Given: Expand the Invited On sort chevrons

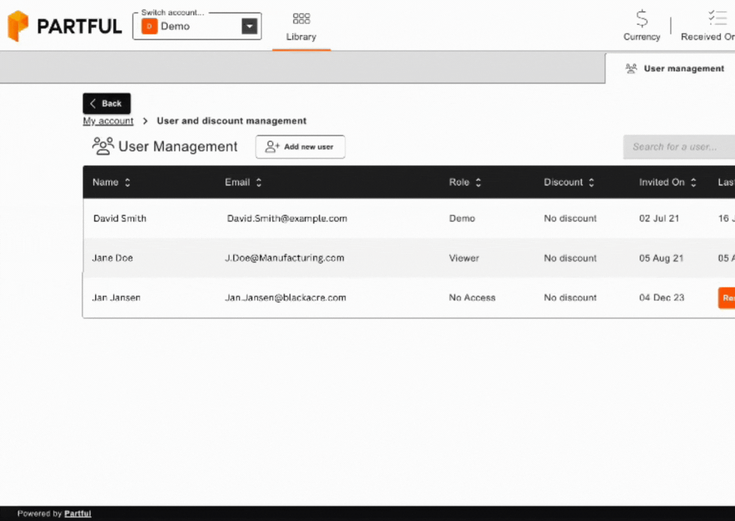Looking at the screenshot, I should tap(693, 182).
